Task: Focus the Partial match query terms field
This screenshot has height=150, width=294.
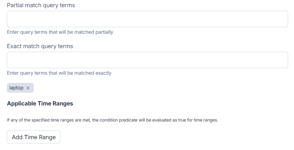Action: point(147,19)
